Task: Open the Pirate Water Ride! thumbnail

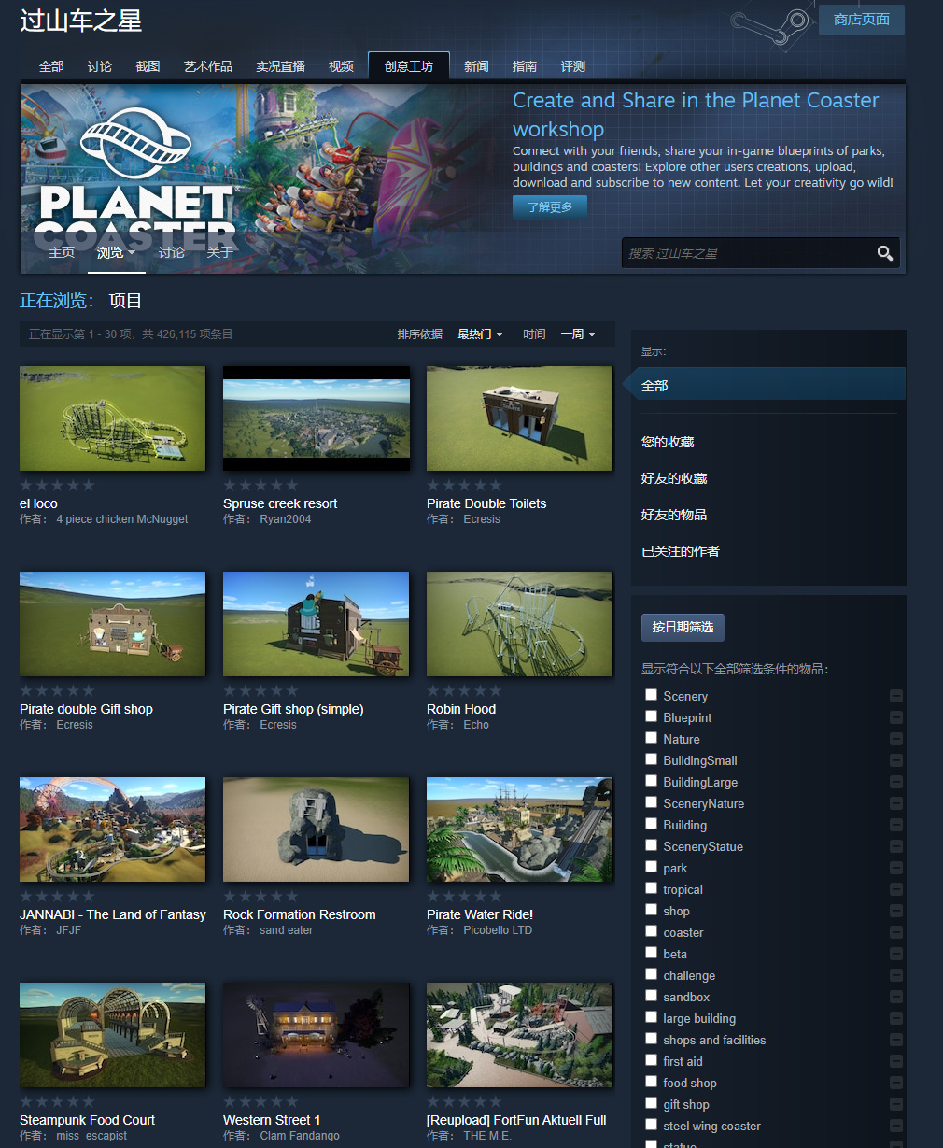Action: coord(519,829)
